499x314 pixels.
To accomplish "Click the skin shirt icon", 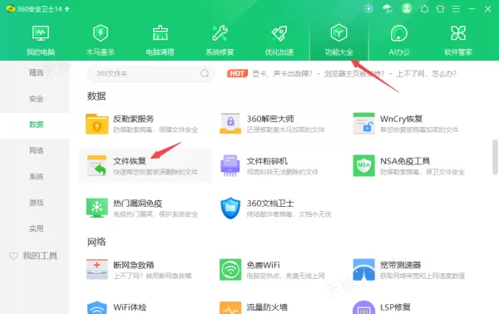I will click(441, 8).
